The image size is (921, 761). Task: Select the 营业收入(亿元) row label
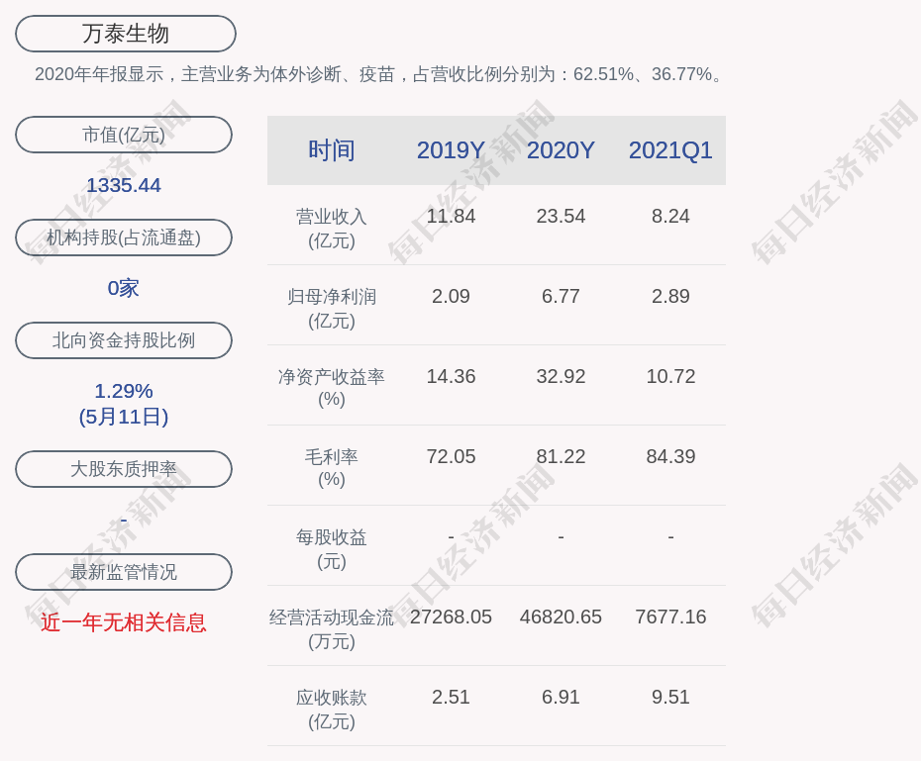pos(332,228)
